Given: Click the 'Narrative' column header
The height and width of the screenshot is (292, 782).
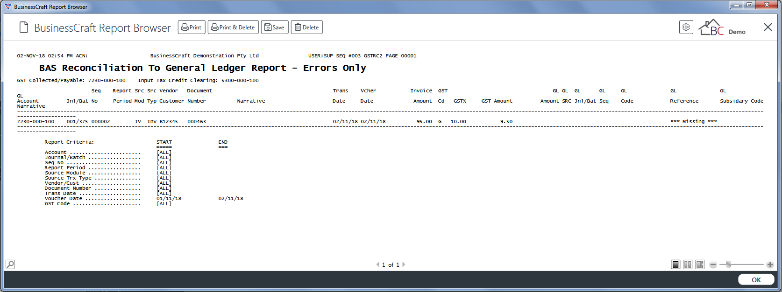Looking at the screenshot, I should (x=251, y=101).
